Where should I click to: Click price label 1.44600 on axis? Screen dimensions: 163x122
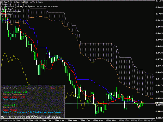(159, 111)
